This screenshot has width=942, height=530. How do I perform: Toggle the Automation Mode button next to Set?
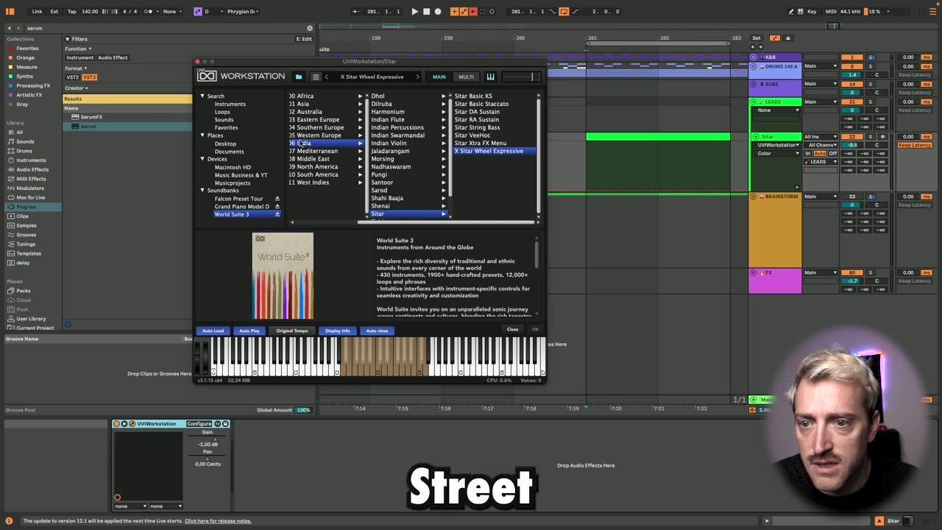[774, 38]
